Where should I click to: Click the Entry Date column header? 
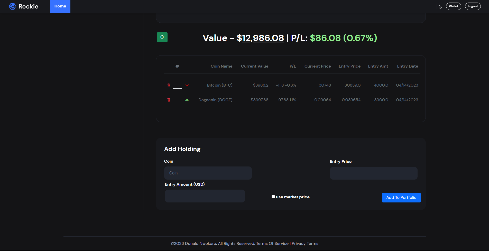coord(408,66)
